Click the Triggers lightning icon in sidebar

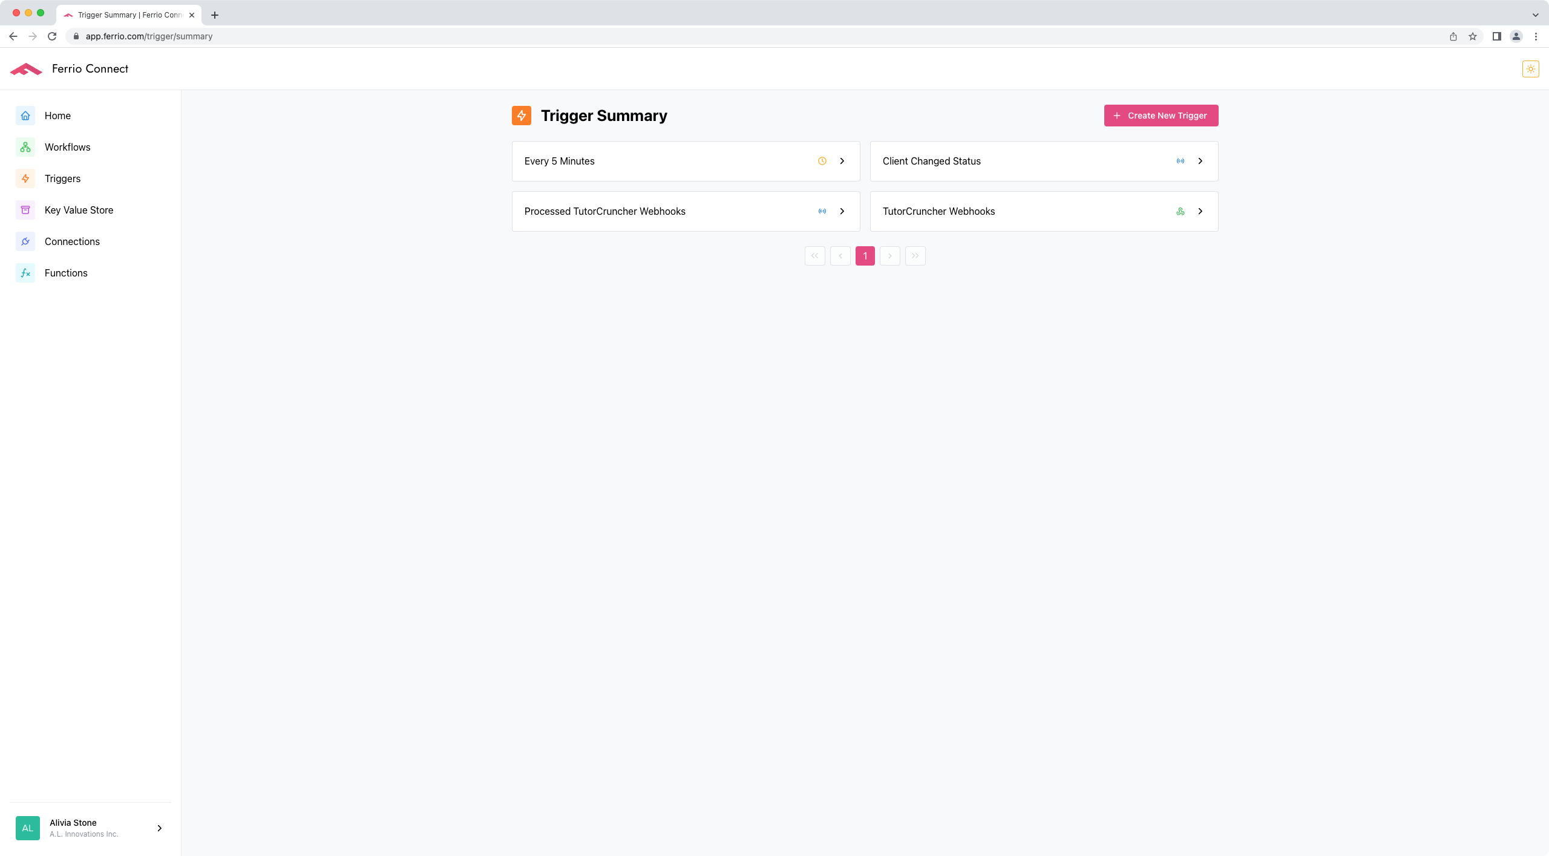25,178
